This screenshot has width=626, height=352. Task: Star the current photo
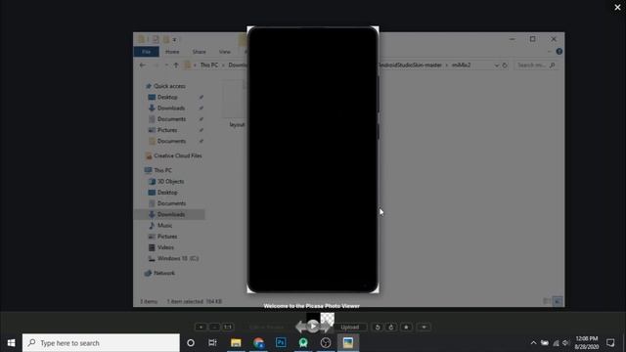coord(406,328)
